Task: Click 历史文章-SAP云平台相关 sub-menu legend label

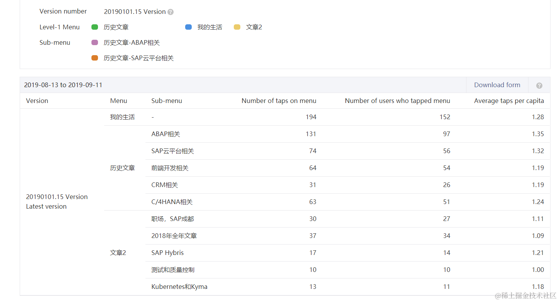Action: 139,58
